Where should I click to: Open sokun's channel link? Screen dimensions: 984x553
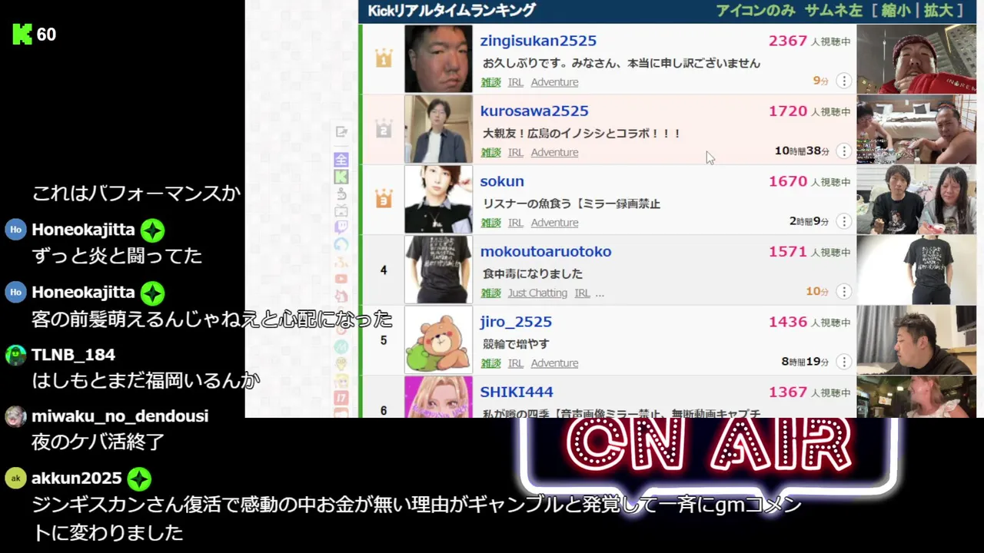point(502,181)
